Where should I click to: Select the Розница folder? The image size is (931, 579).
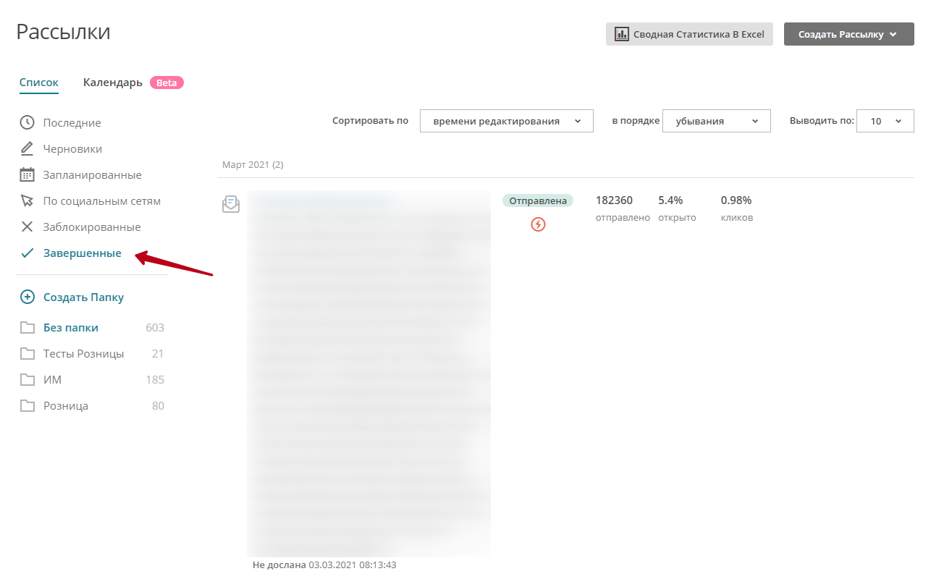click(x=66, y=405)
